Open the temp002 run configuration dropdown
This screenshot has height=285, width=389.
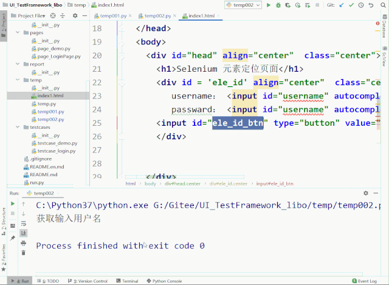(x=243, y=5)
